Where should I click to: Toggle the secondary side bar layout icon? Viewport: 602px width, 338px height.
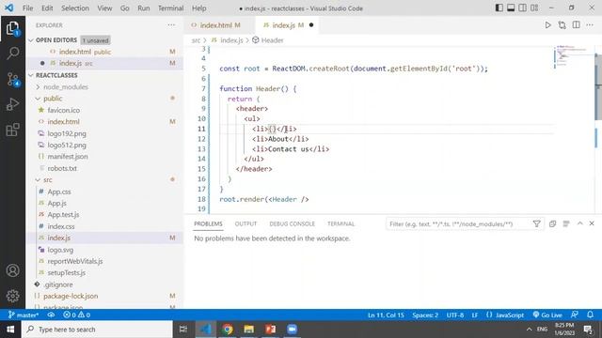(523, 8)
